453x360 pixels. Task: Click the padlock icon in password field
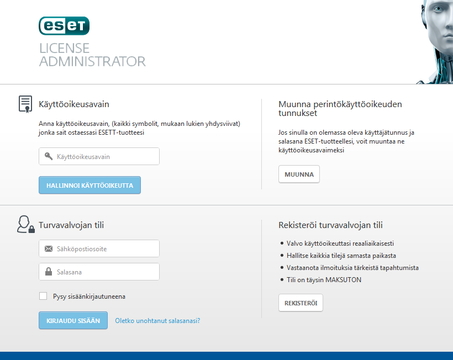pyautogui.click(x=49, y=271)
